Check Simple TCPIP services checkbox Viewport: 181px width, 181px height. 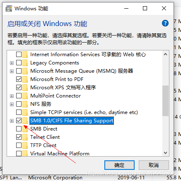pyautogui.click(x=19, y=112)
